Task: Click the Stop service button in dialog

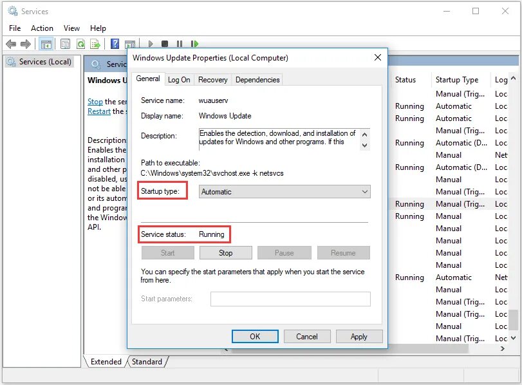Action: tap(226, 253)
